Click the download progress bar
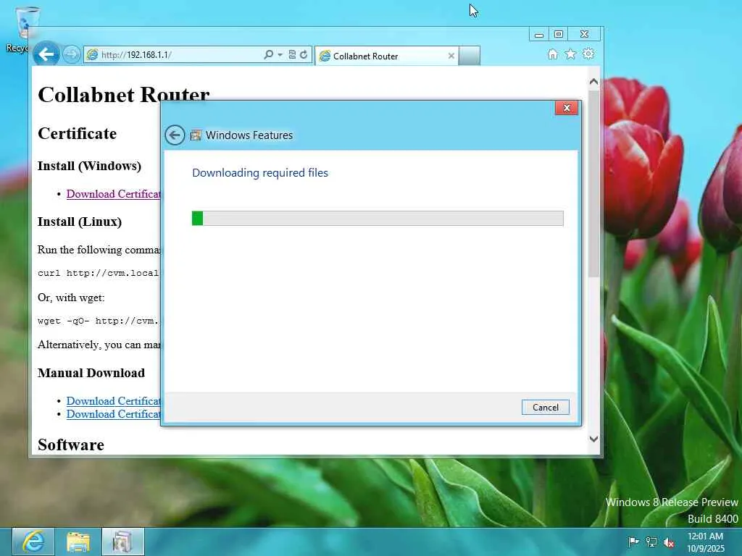Screen dimensions: 742x556 click(377, 219)
